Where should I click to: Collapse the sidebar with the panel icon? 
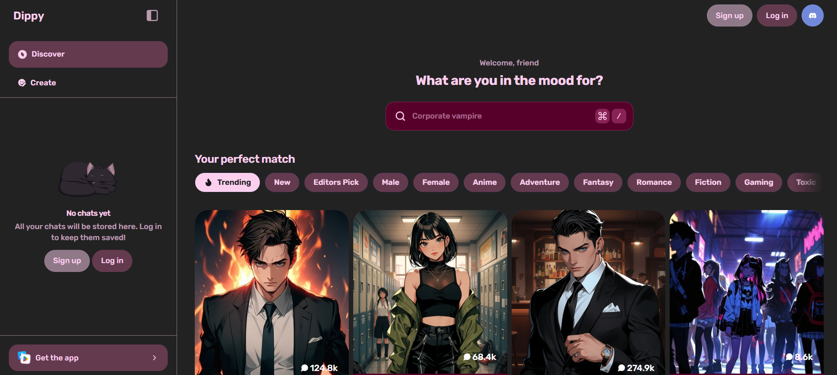(152, 15)
